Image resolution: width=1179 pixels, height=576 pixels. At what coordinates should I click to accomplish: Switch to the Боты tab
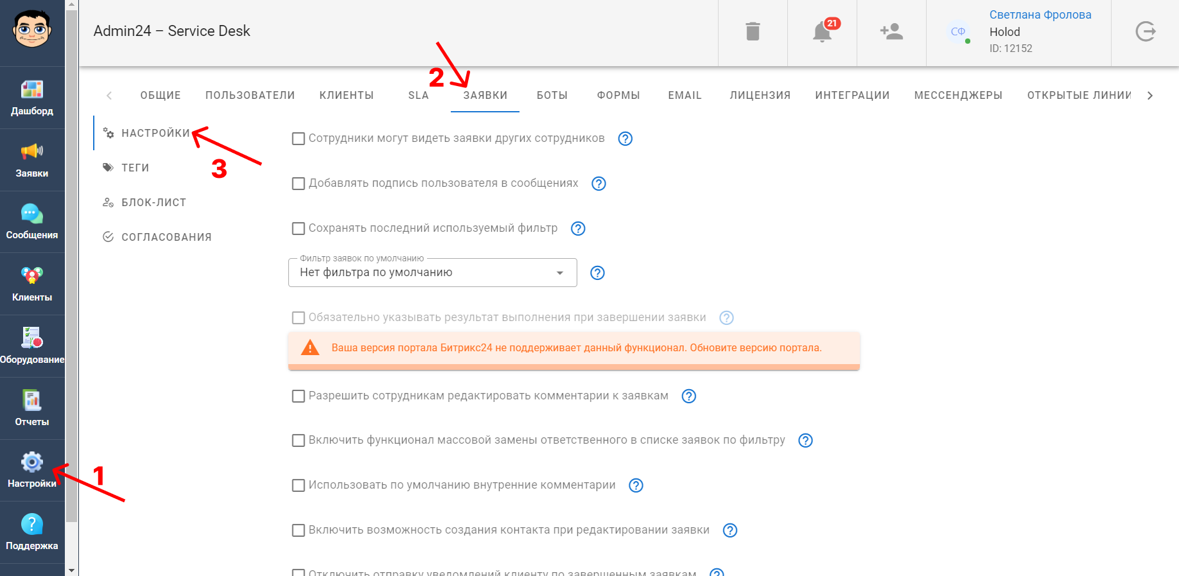pyautogui.click(x=552, y=96)
